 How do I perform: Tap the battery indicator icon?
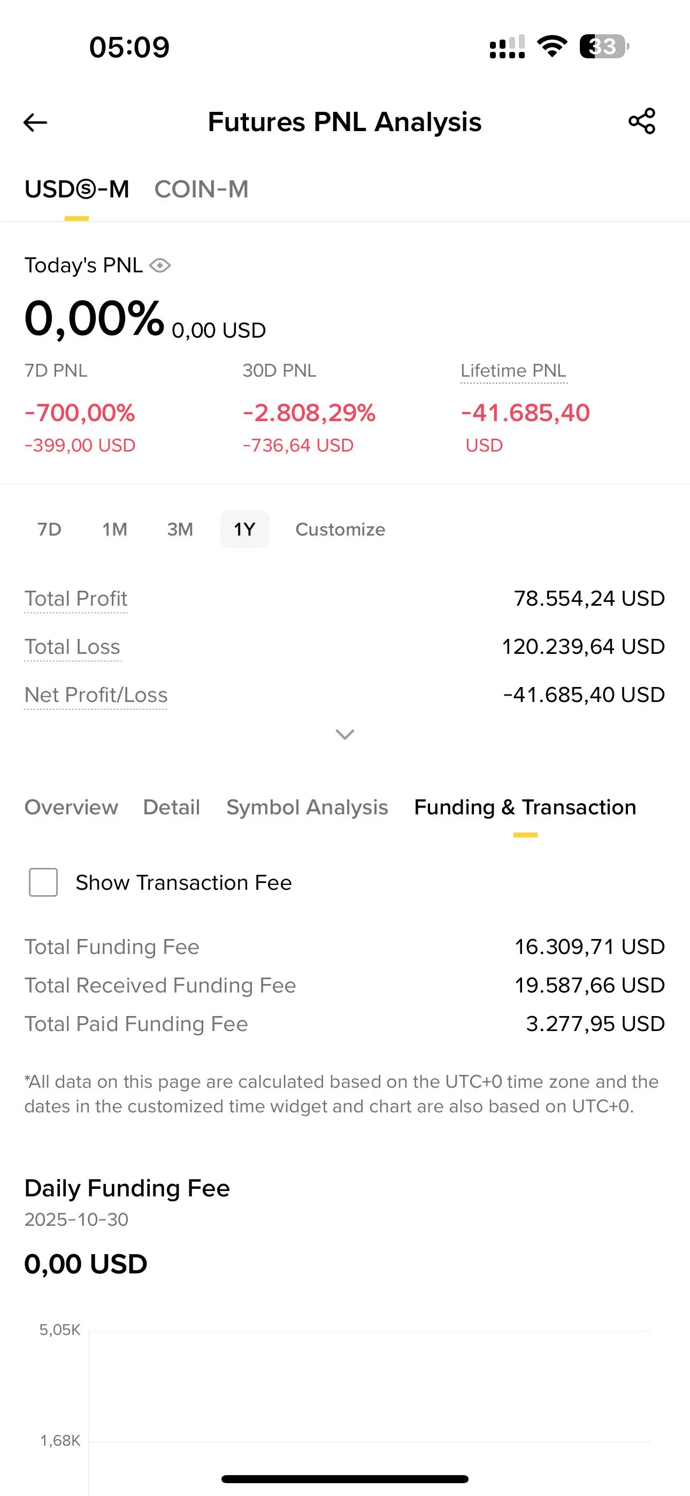point(604,47)
